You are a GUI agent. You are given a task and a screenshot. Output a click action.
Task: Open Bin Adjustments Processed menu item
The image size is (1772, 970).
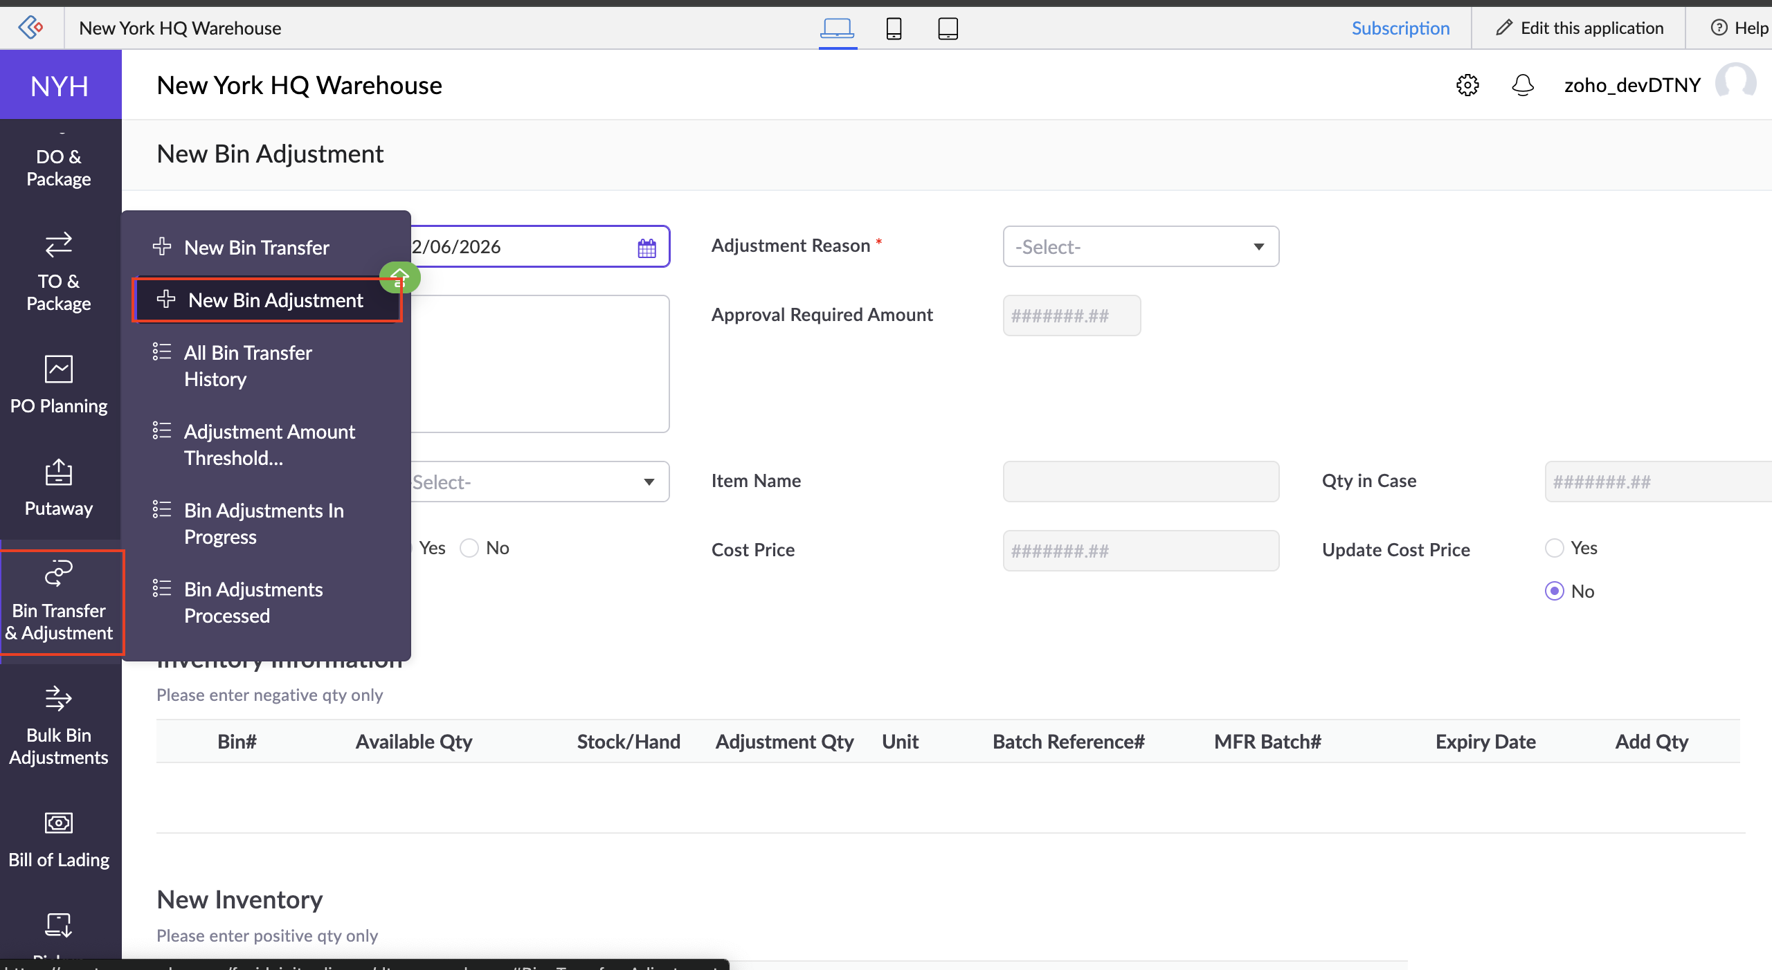tap(253, 602)
